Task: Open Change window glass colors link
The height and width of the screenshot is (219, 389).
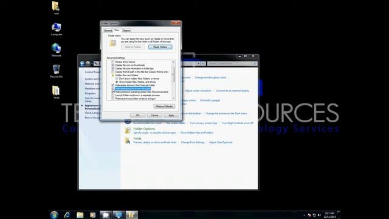Action: pos(211,77)
